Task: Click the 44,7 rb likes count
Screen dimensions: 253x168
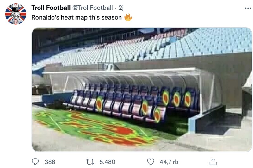Action: coord(170,162)
